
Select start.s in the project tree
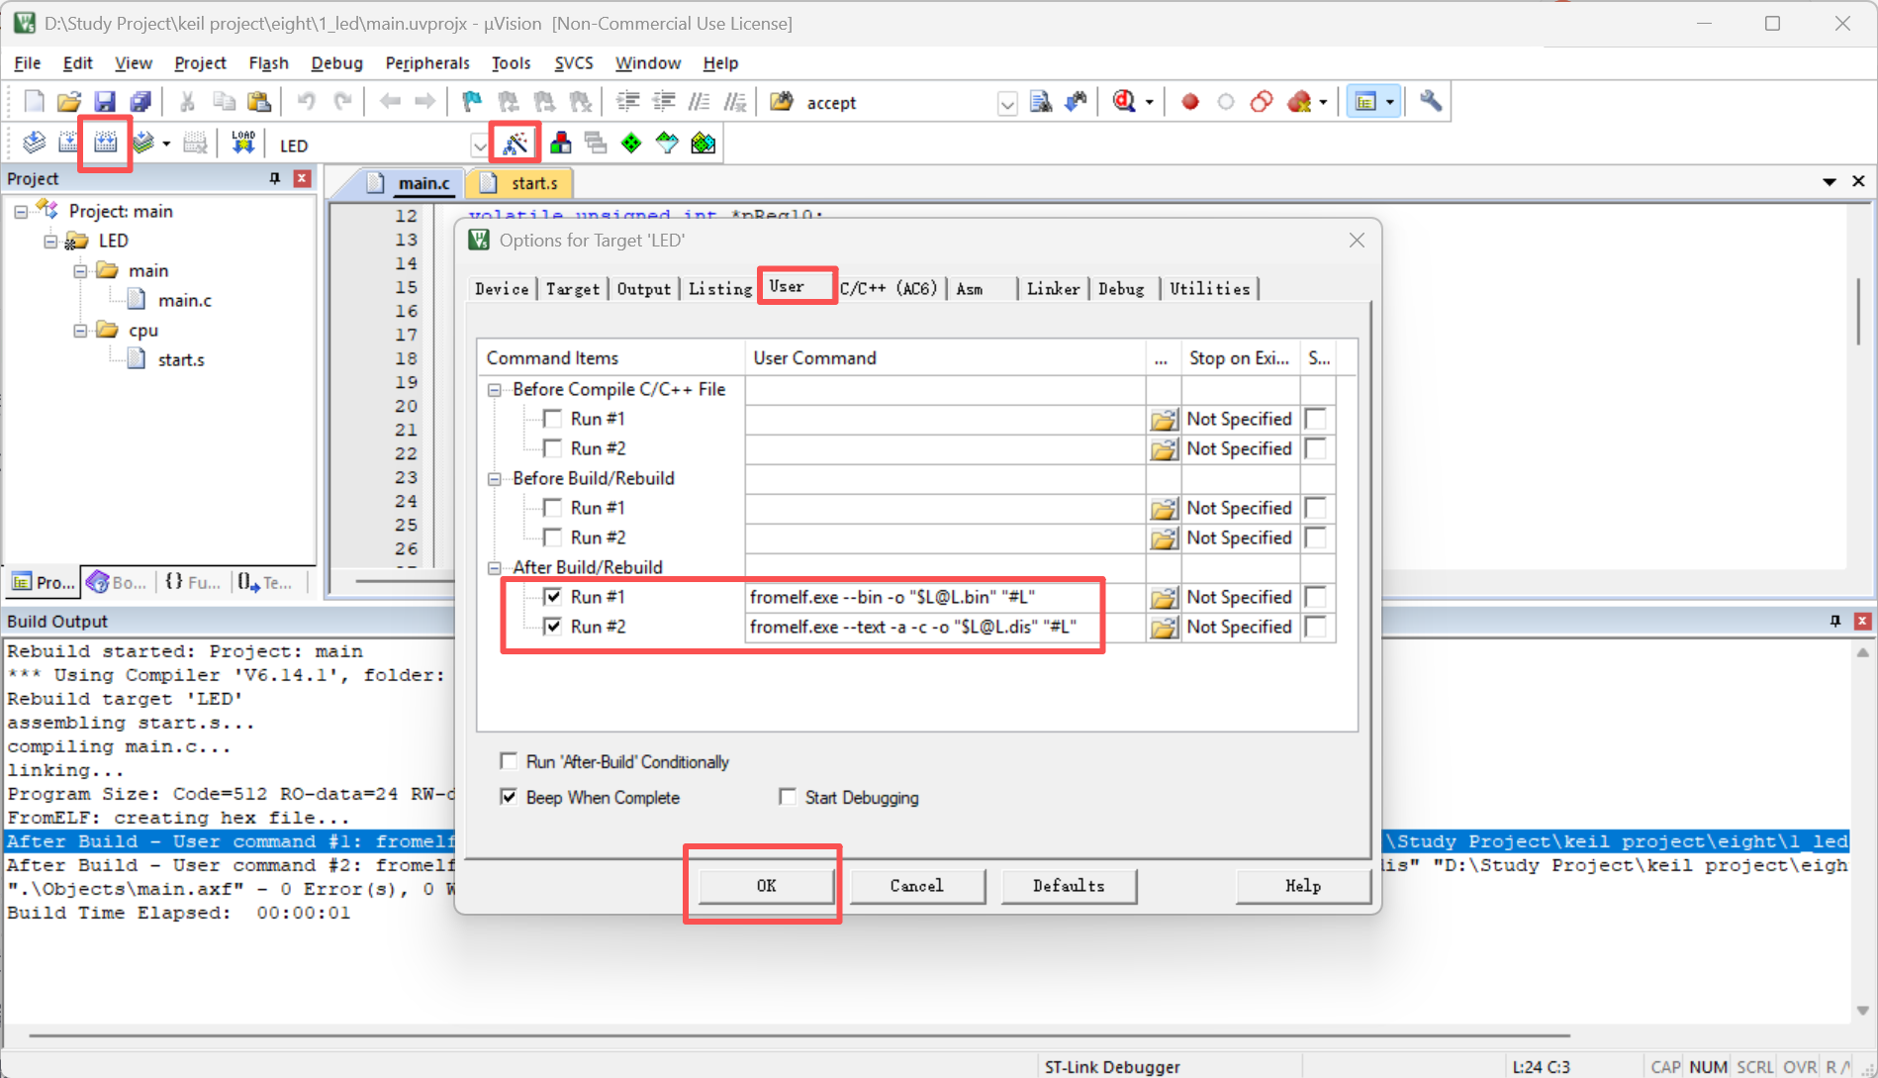(x=181, y=359)
